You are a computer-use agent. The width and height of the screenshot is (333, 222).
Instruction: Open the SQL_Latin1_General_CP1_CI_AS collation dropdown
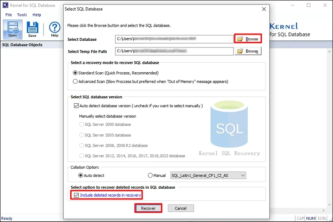tap(208, 175)
